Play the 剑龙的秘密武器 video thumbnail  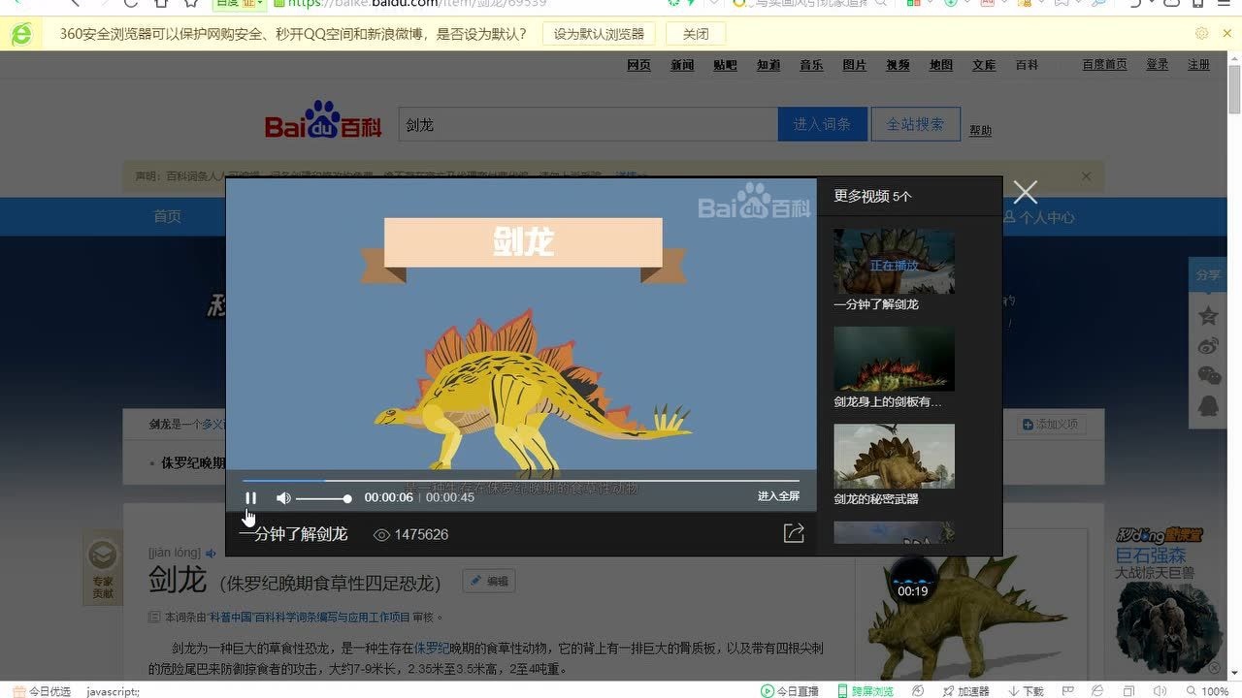pos(893,456)
